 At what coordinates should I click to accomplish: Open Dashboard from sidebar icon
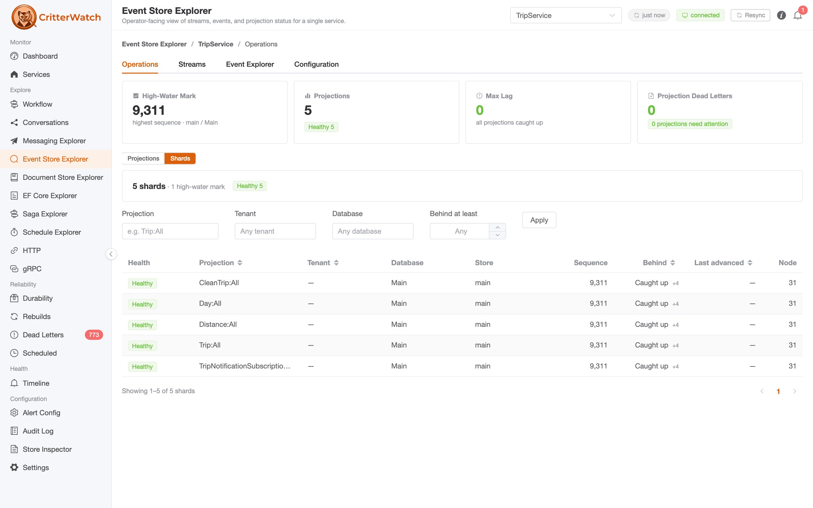(x=14, y=56)
